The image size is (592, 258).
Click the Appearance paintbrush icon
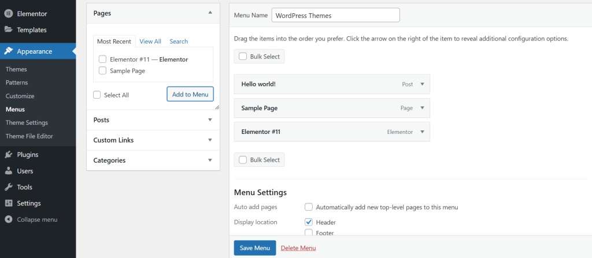pos(9,51)
